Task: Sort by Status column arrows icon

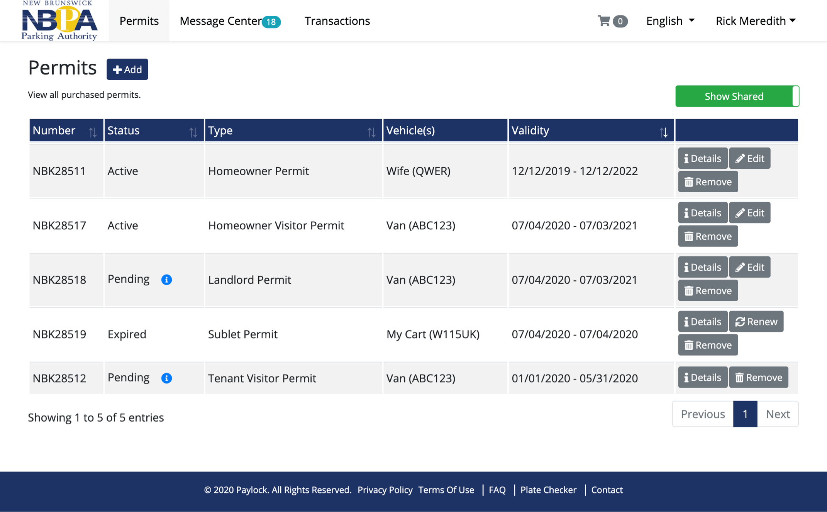Action: click(x=193, y=132)
